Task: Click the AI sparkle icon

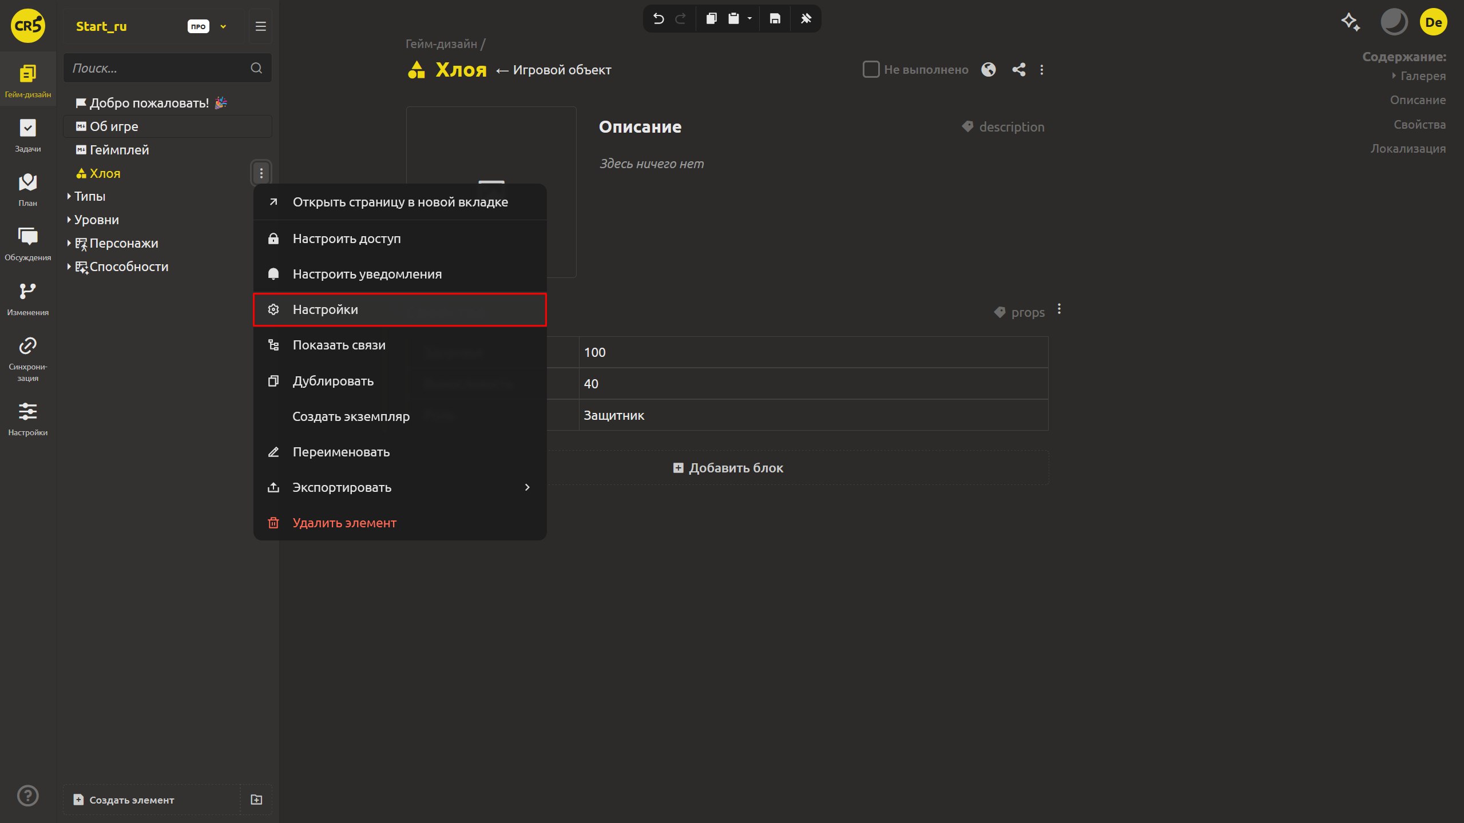Action: 1350,22
